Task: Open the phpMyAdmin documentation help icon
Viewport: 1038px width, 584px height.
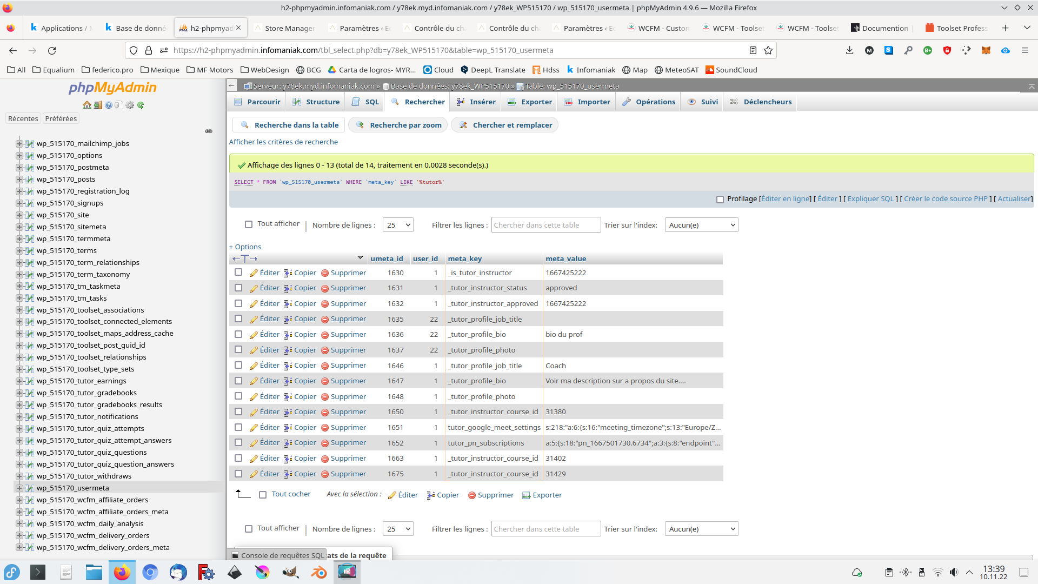Action: coord(109,105)
